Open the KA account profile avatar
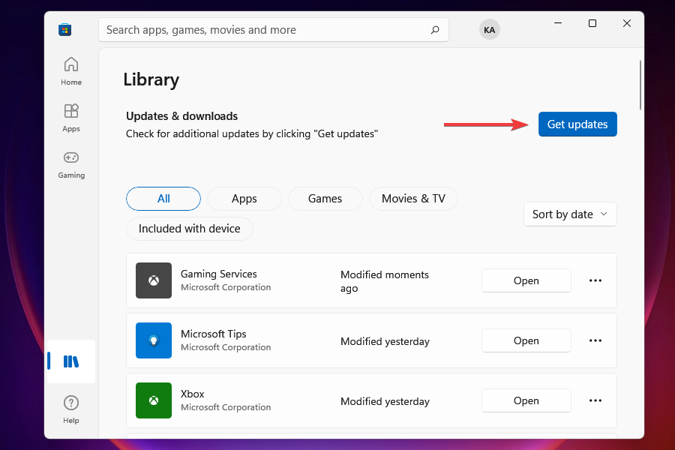 [489, 30]
